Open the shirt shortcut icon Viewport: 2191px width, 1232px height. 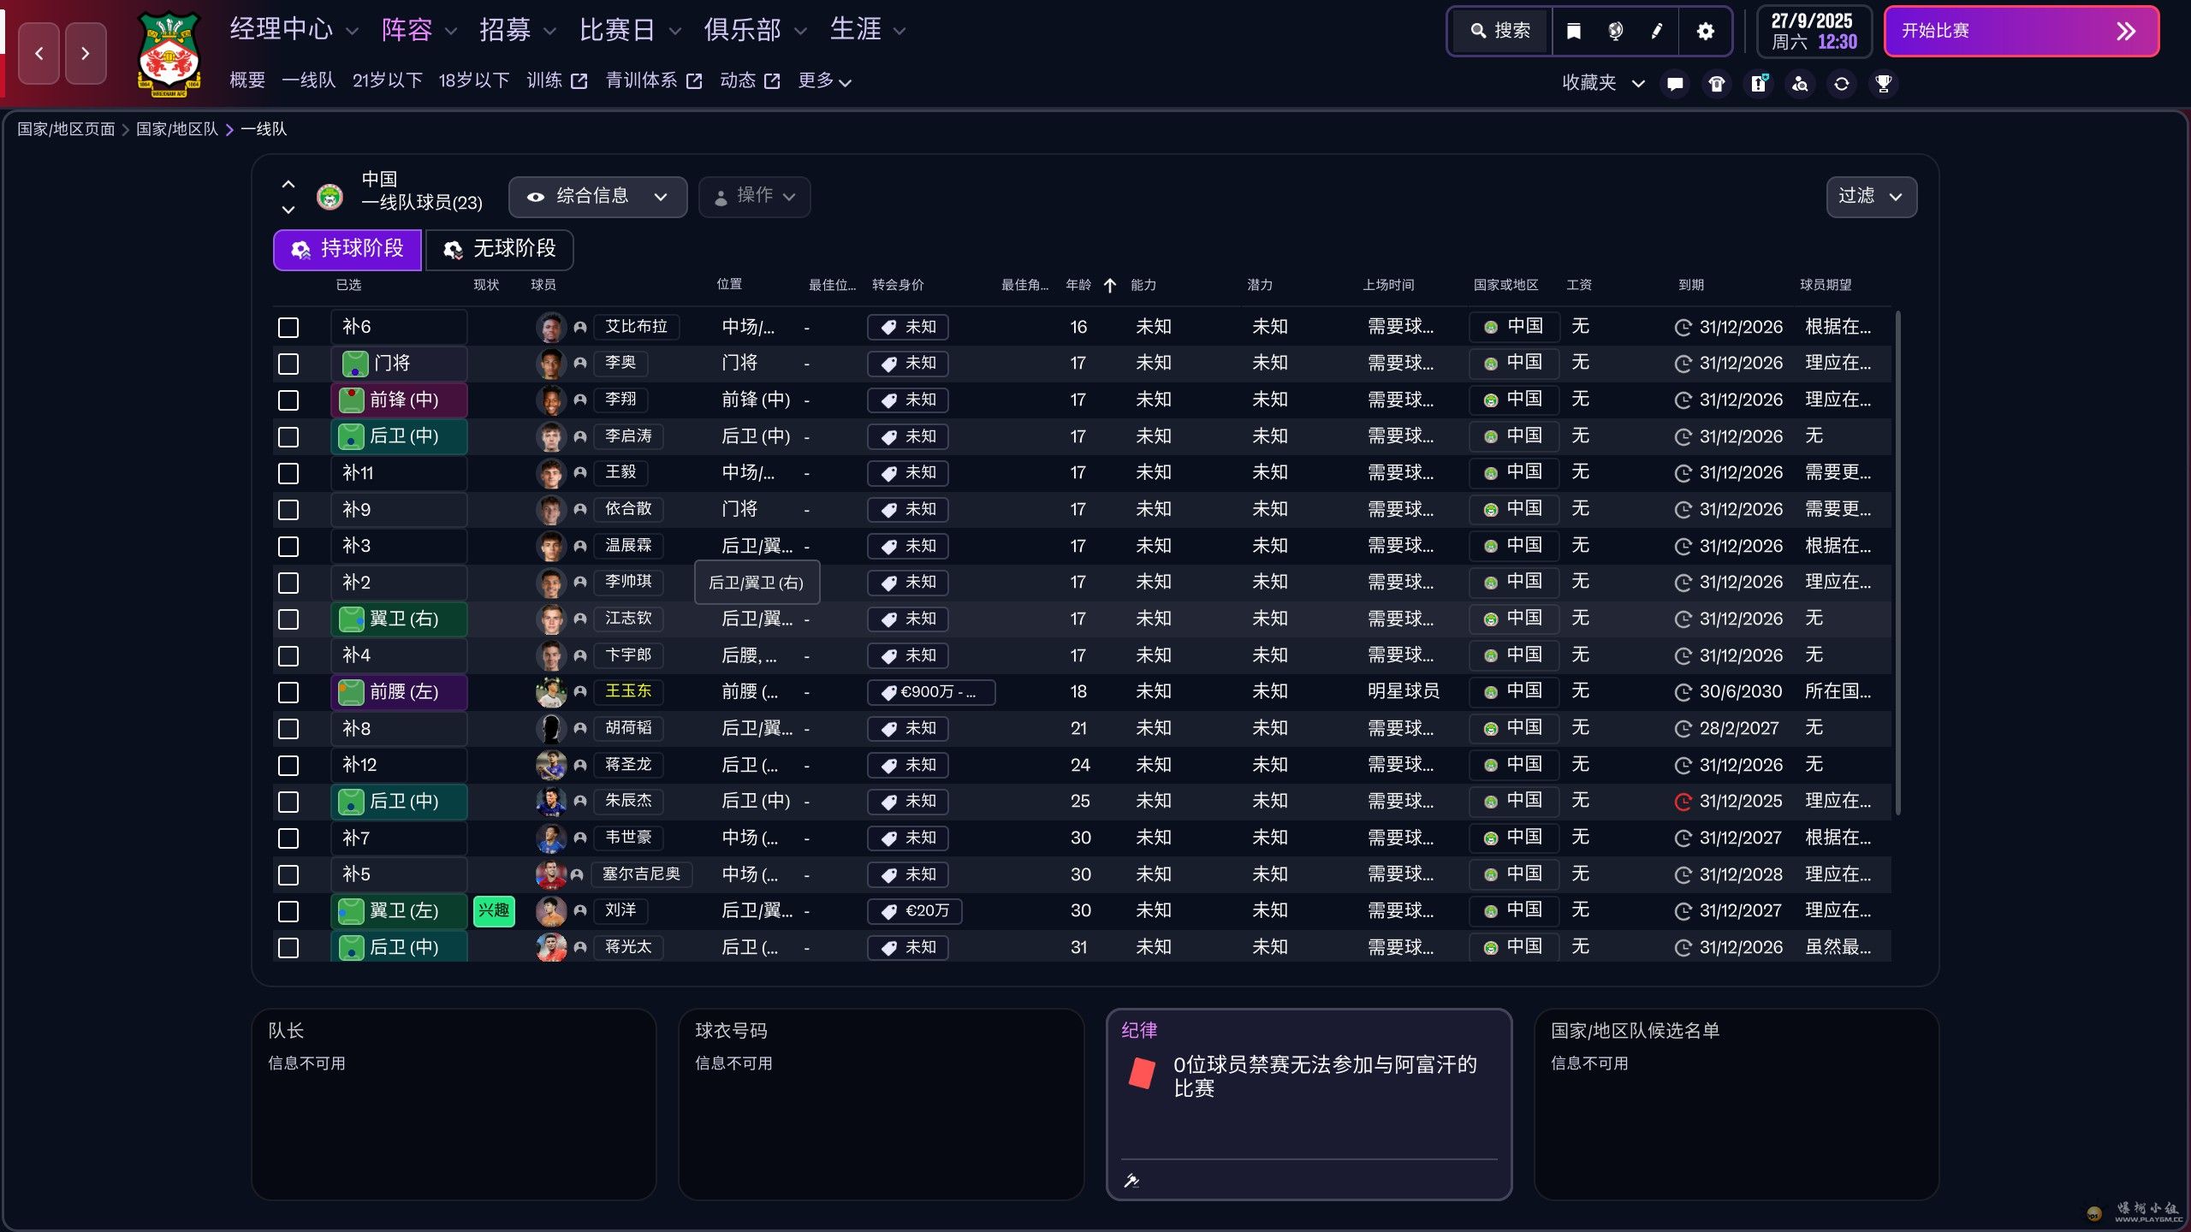(x=1716, y=83)
